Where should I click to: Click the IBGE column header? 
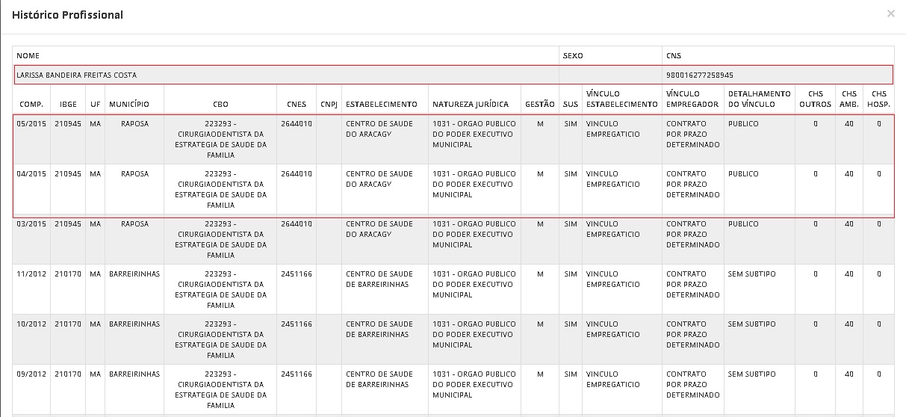[x=68, y=105]
